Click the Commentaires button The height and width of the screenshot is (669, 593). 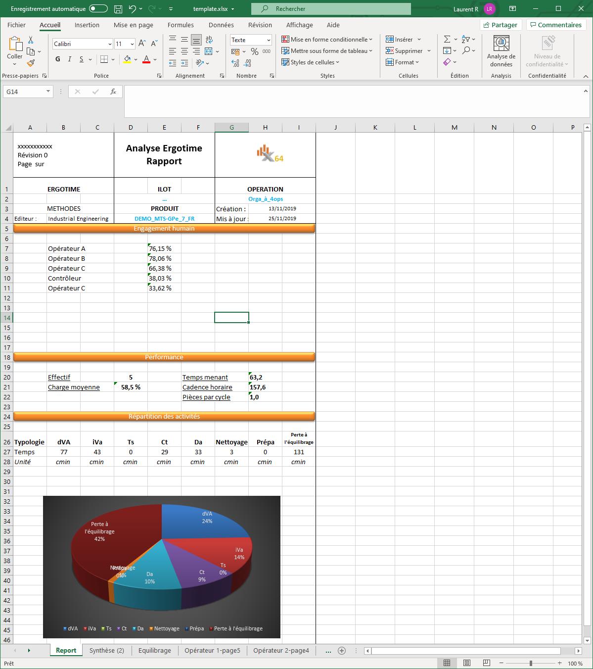556,25
